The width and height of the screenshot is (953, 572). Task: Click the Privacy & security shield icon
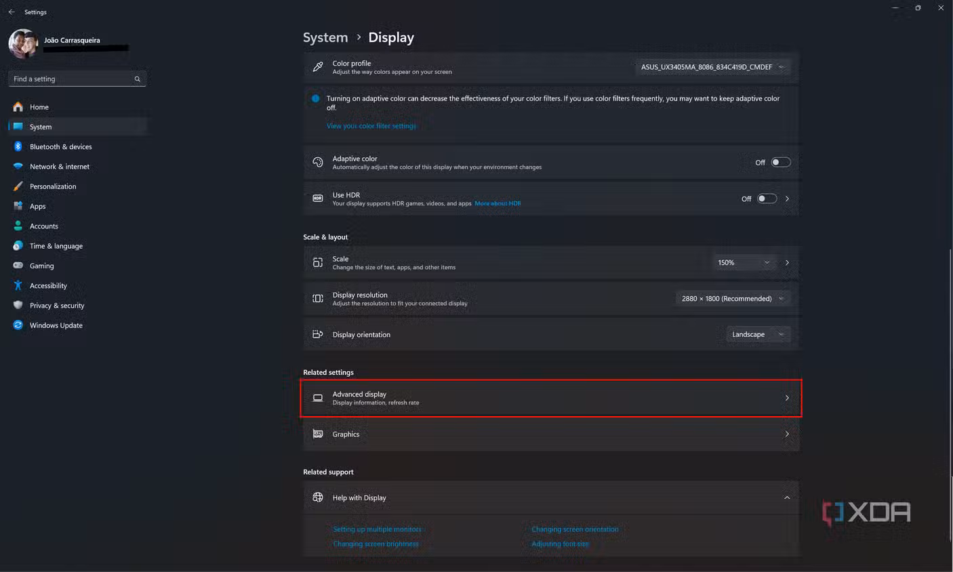pyautogui.click(x=18, y=306)
